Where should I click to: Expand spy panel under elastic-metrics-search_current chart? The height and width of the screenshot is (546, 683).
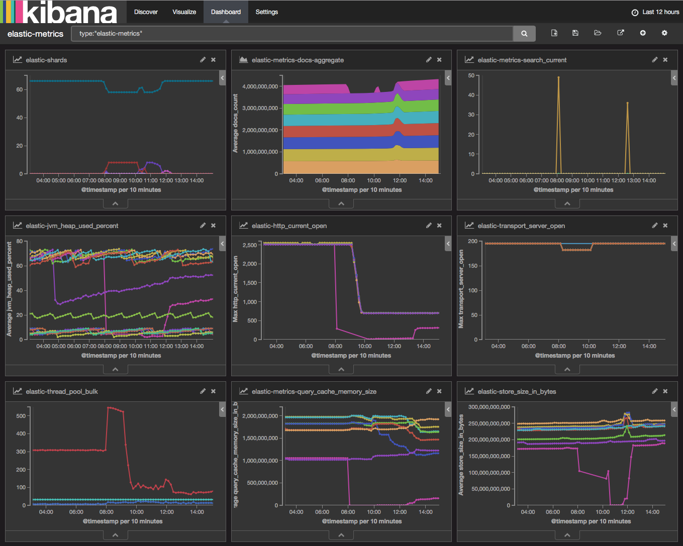click(x=567, y=203)
